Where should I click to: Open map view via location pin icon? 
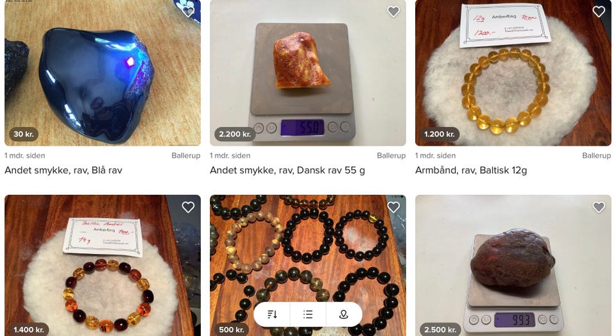344,314
